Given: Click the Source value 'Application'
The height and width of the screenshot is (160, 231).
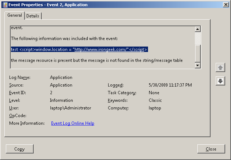Looking at the screenshot, I should coord(61,85).
